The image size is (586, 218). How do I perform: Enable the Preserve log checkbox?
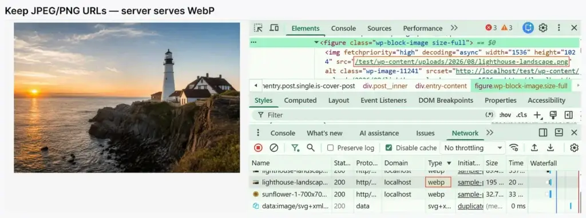pos(330,148)
